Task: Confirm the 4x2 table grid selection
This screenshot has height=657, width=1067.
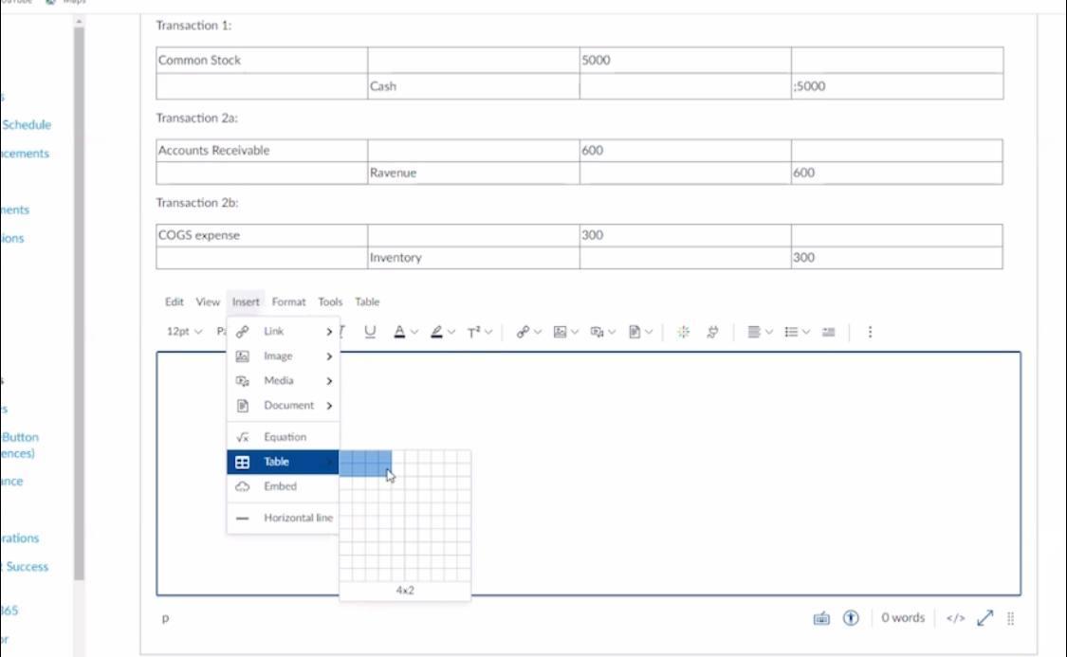Action: click(384, 470)
